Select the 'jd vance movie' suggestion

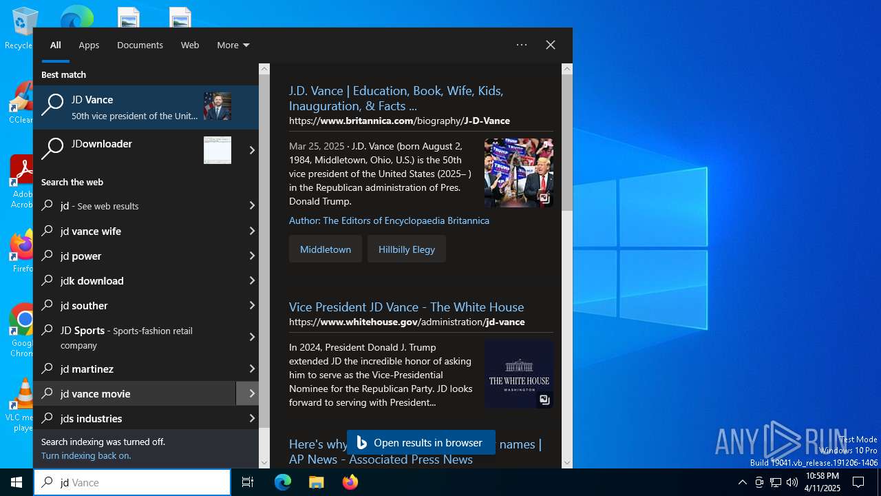(x=135, y=393)
